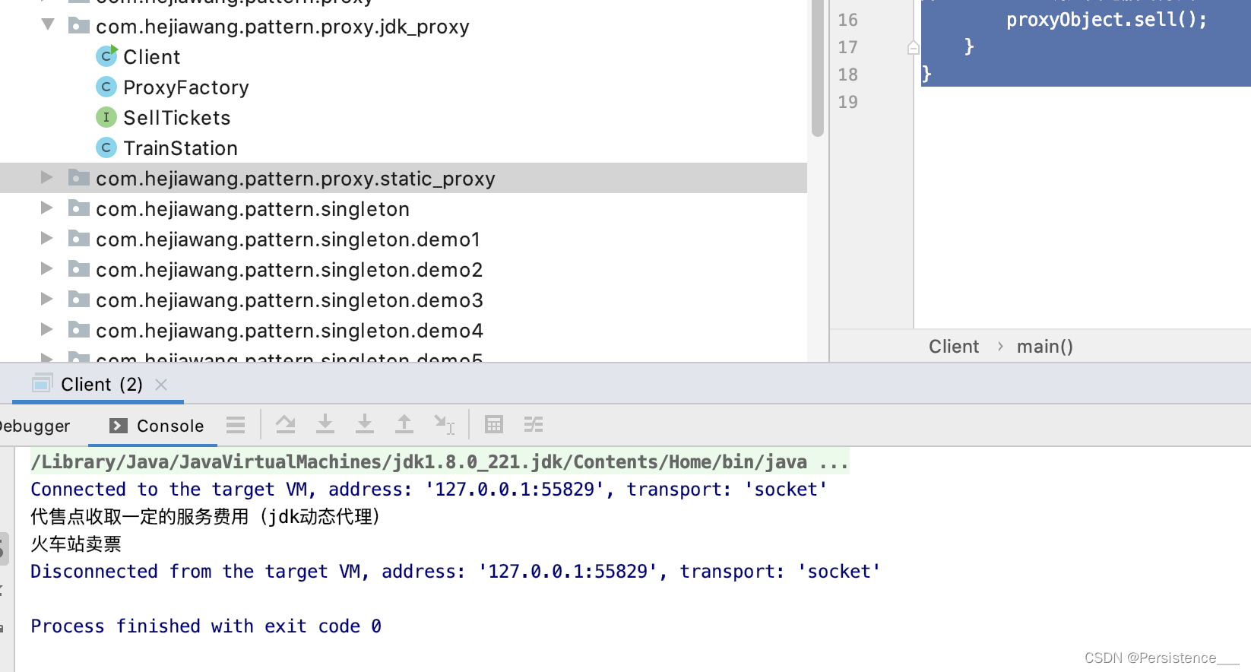Click the Client breadcrumb in editor
1251x672 pixels.
point(954,347)
